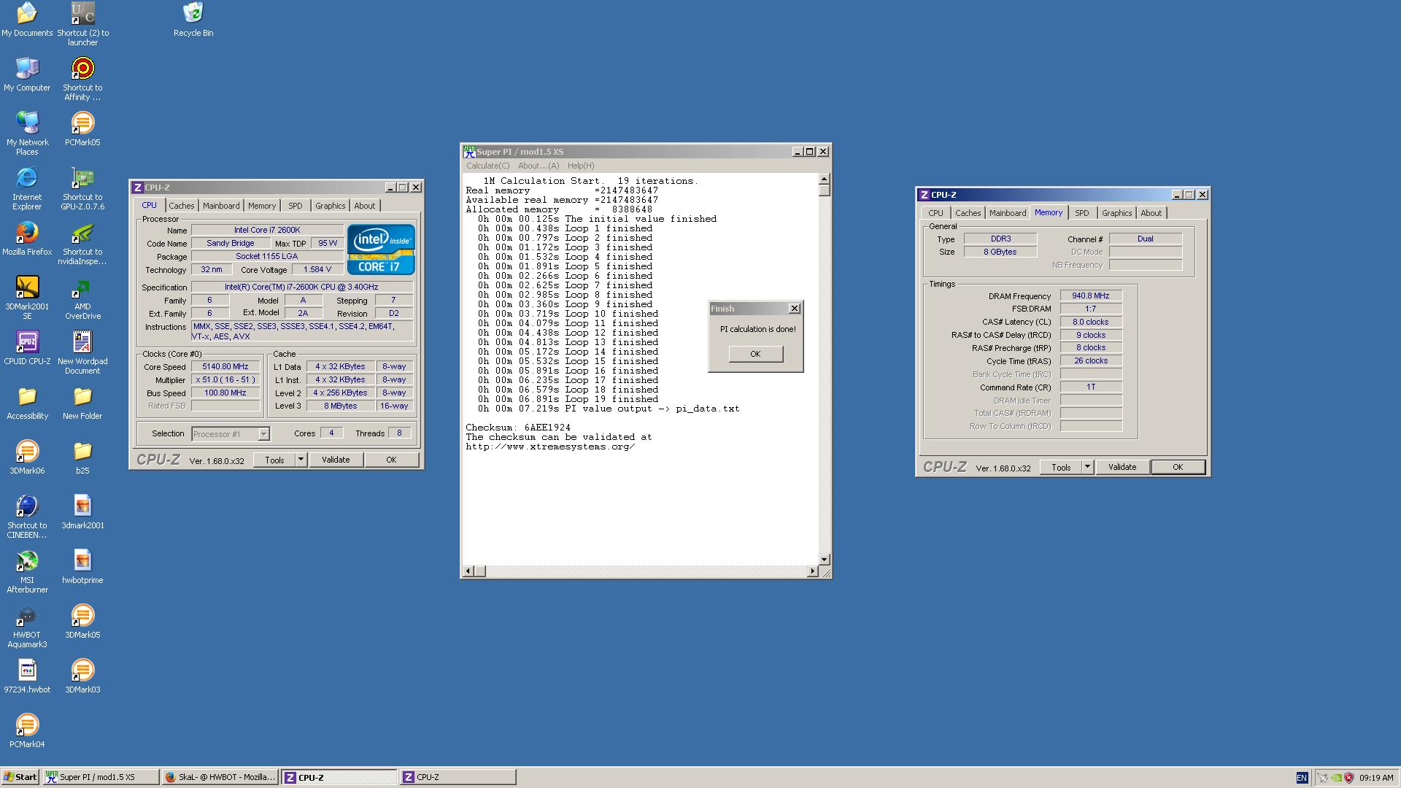Open the 3dmark2001 file icon

82,512
